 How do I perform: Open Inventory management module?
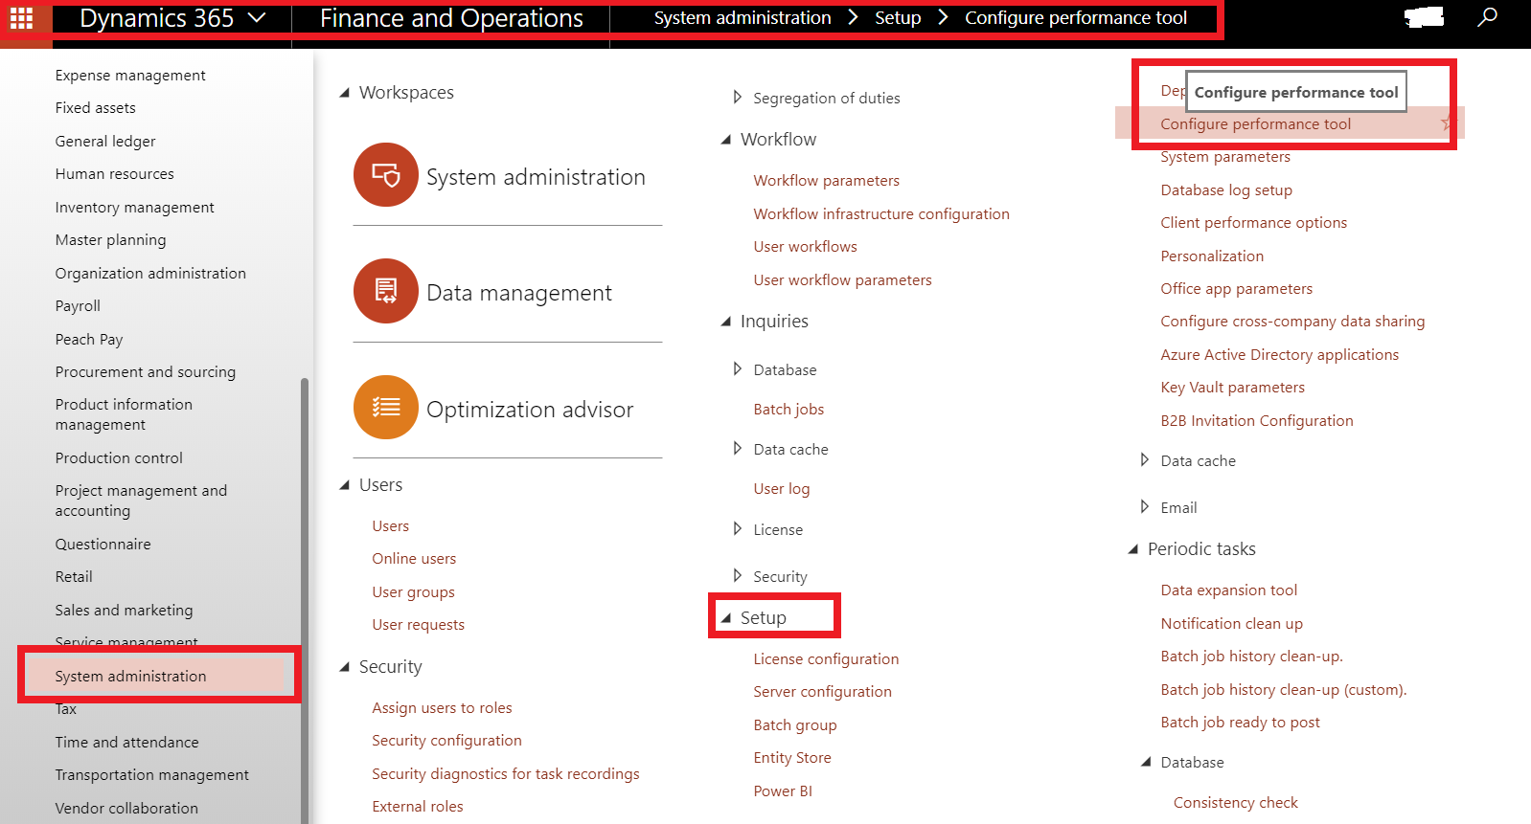coord(135,207)
